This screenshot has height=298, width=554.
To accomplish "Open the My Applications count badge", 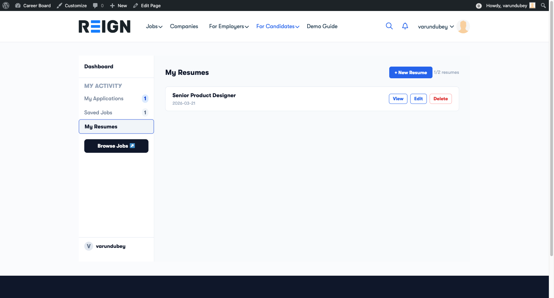I will (145, 99).
